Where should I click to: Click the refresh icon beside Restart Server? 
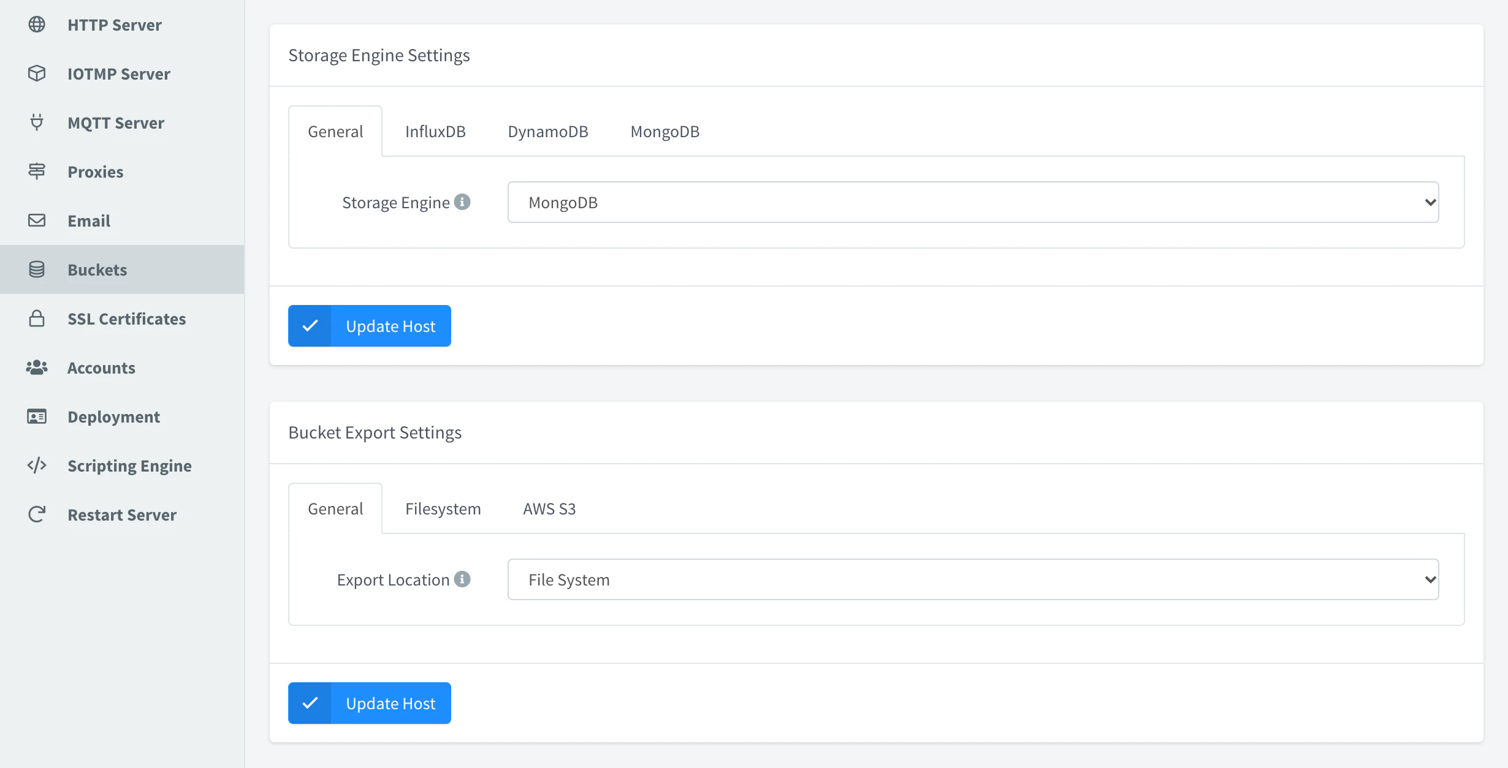[x=37, y=514]
